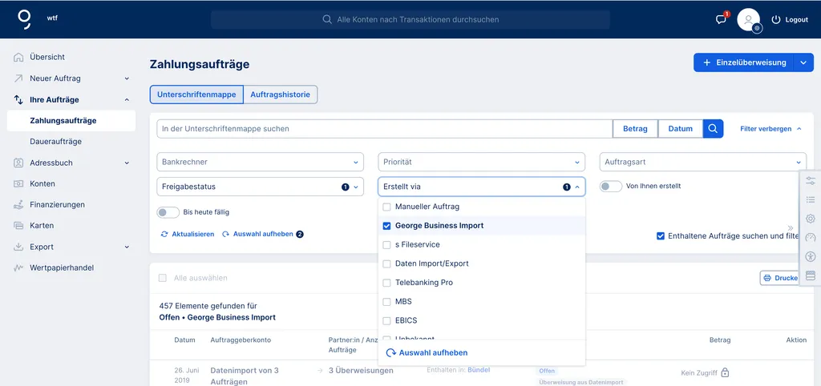Click the gear settings icon in right toolbar
The height and width of the screenshot is (386, 821).
click(x=811, y=219)
